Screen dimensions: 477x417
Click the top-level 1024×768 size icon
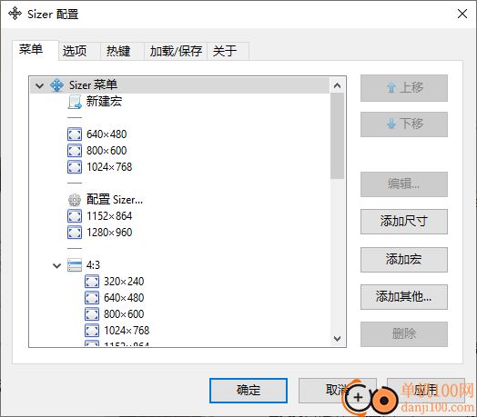75,167
